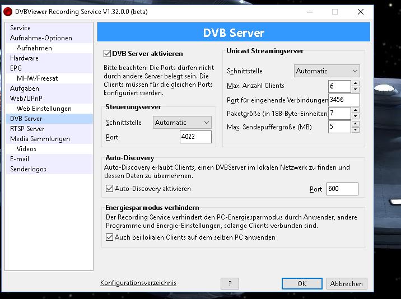This screenshot has height=299, width=401.
Task: Click the Max. Sendepuffergröße value field
Action: pyautogui.click(x=339, y=127)
